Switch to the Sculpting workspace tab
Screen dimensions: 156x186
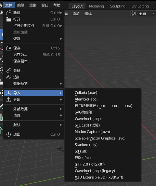click(118, 6)
